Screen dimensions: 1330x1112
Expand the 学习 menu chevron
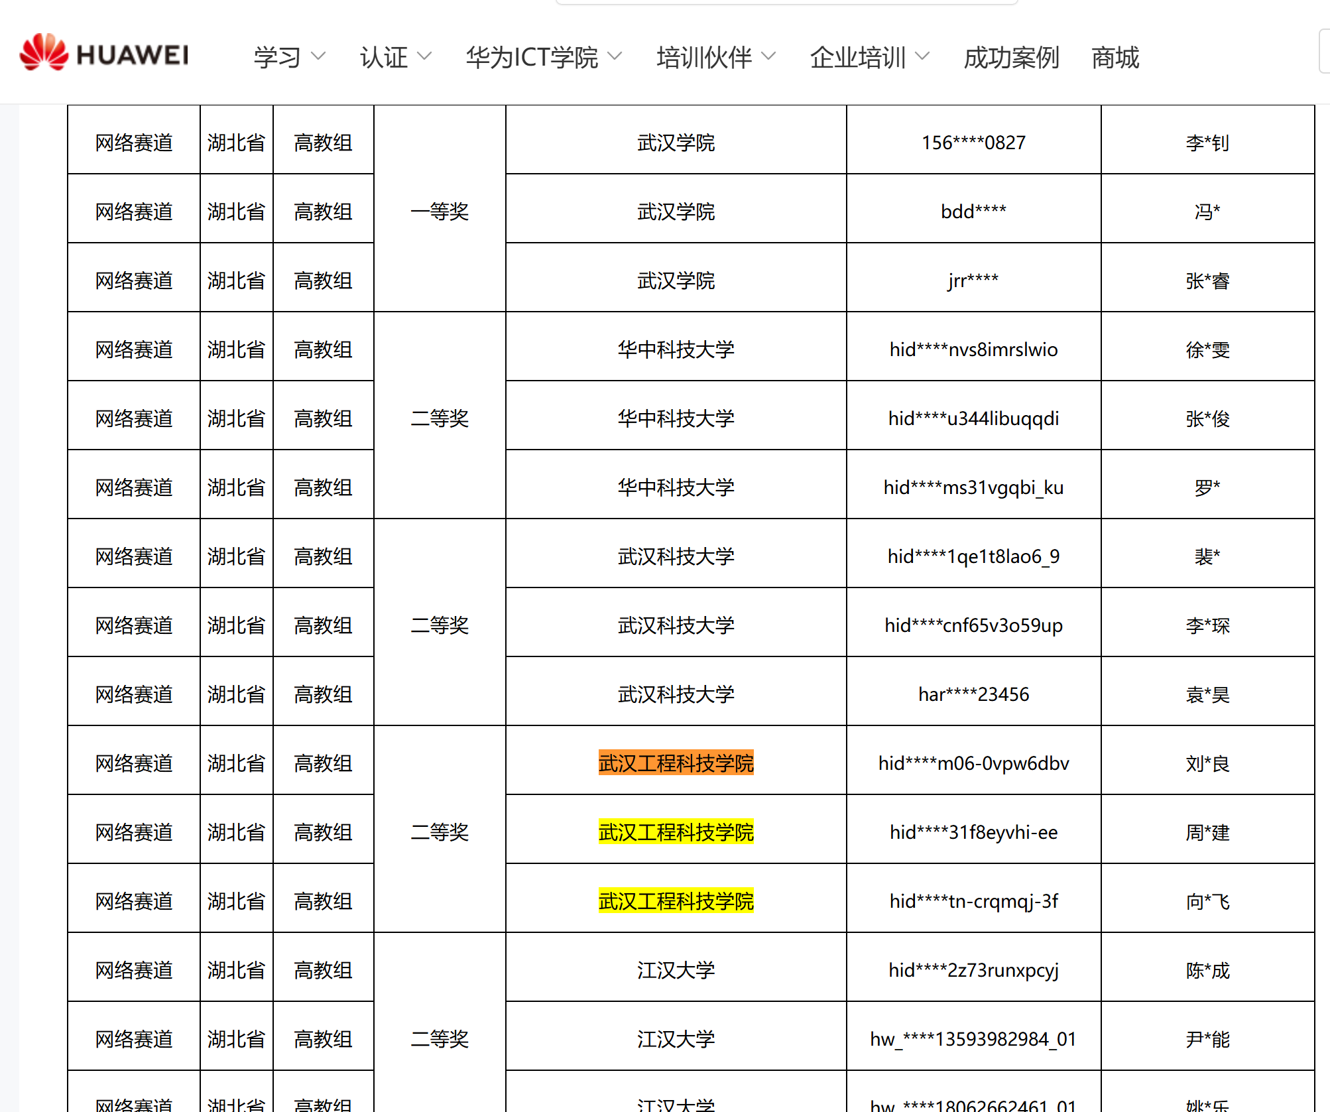tap(318, 56)
